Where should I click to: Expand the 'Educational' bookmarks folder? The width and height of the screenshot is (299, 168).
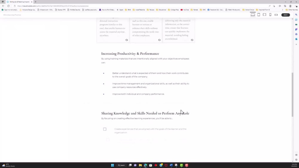point(161,10)
